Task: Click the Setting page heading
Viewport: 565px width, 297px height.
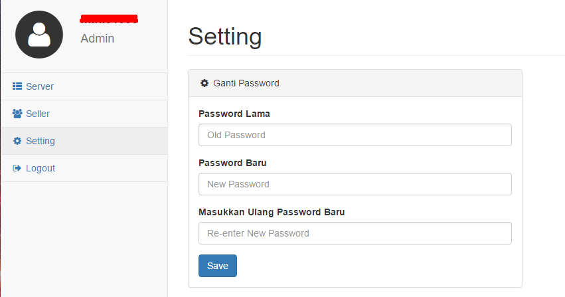Action: coord(225,37)
